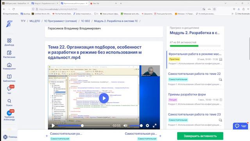Viewport: 250px width, 141px height.
Task: Click text Герасимов Владимир Владимирович
Action: click(x=74, y=29)
